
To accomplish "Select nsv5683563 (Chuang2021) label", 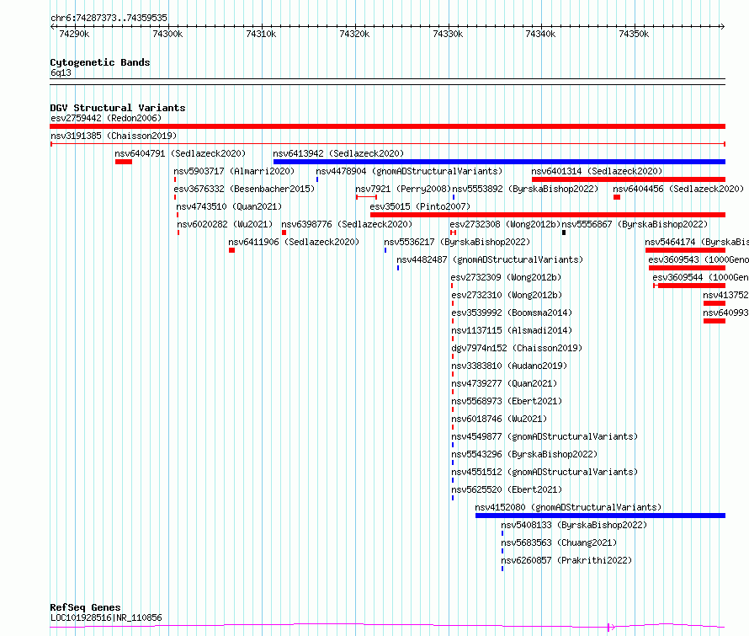I will [559, 542].
